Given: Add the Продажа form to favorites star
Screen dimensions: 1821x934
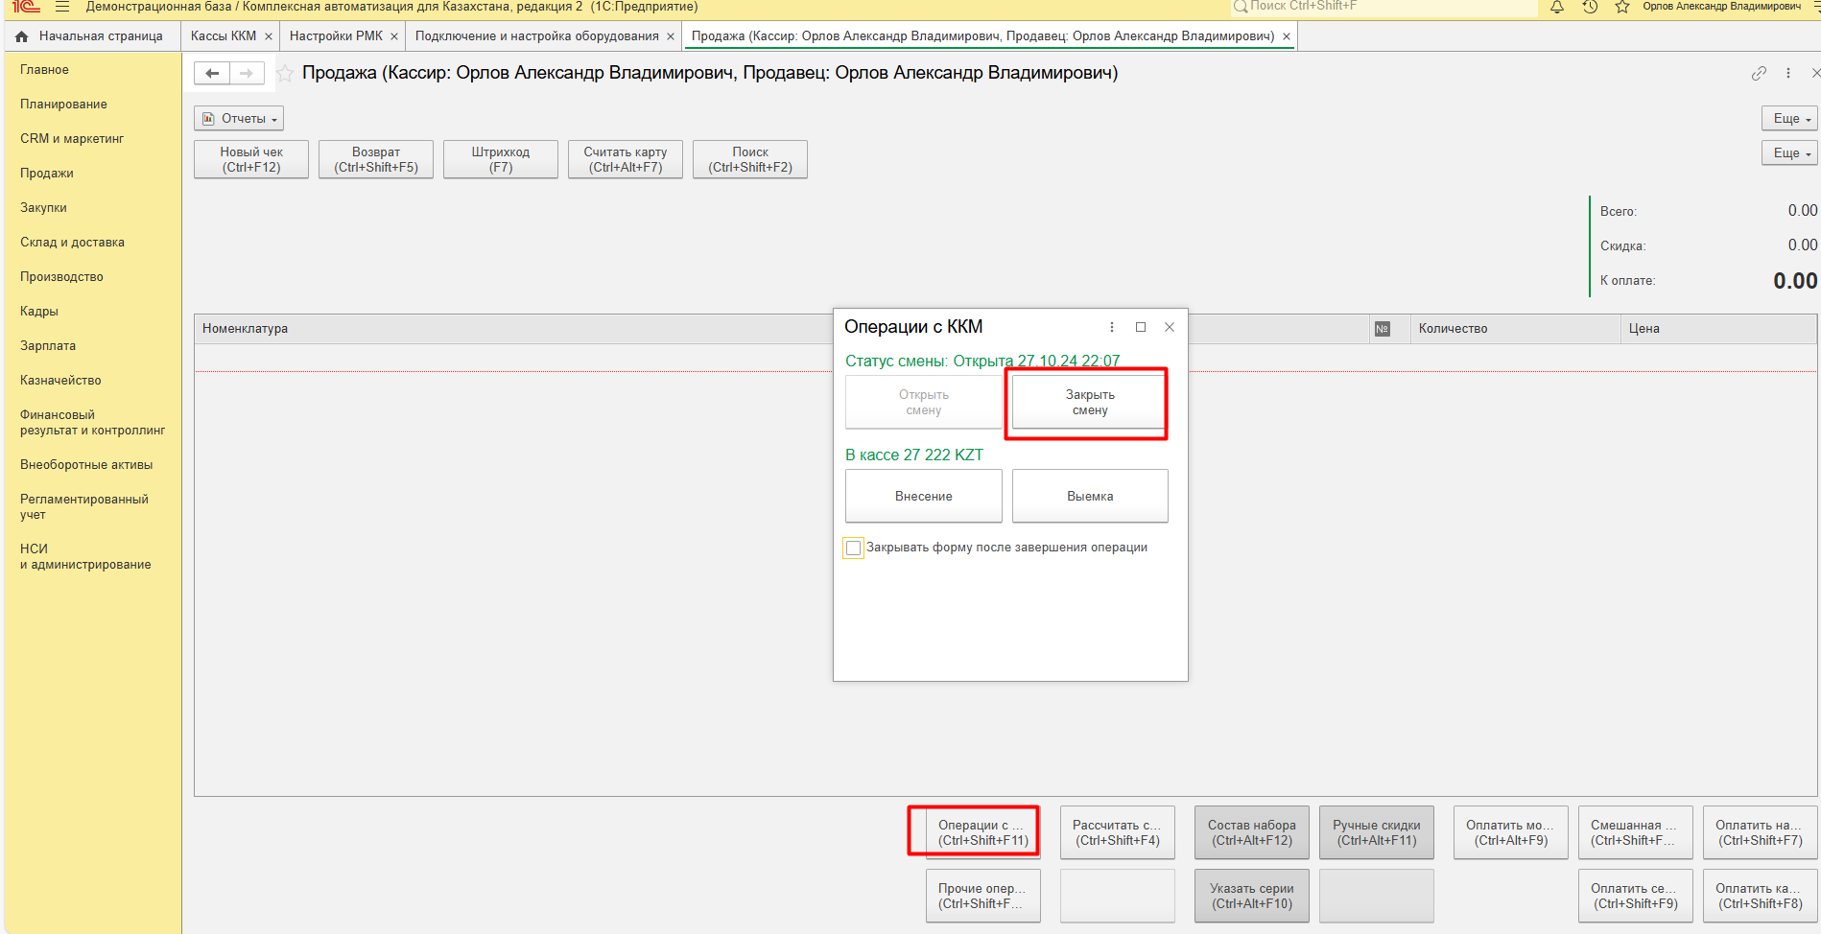Looking at the screenshot, I should (x=285, y=73).
